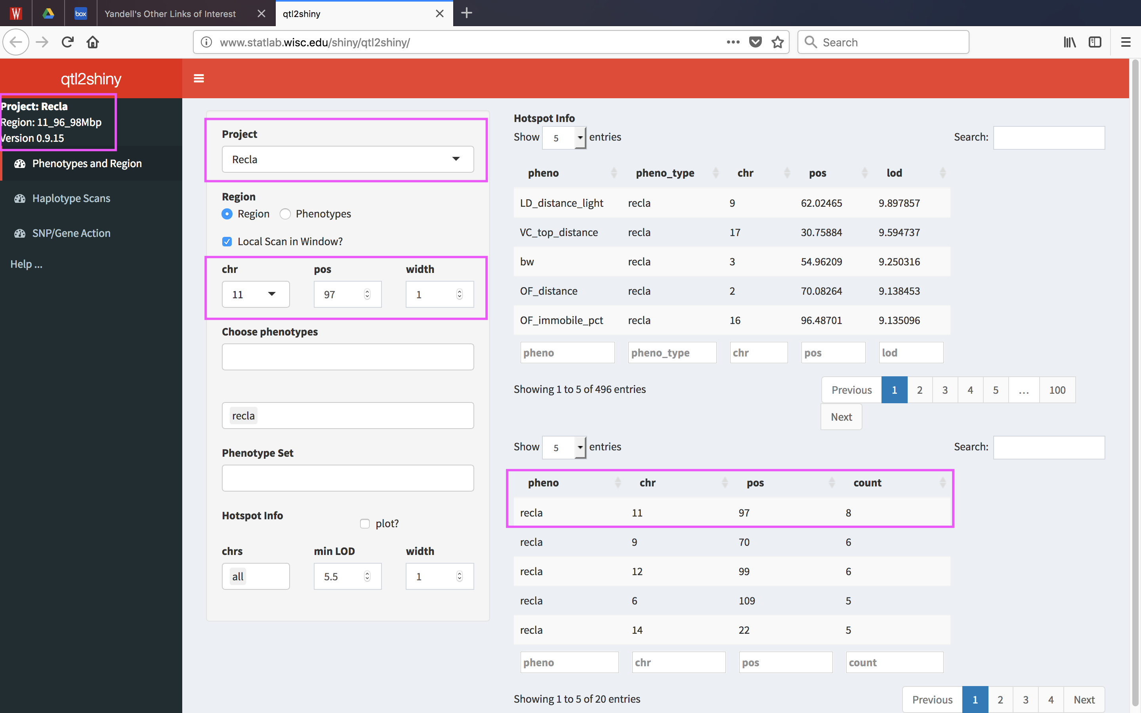Enable the Hotspot Info plot checkbox
This screenshot has height=713, width=1141.
coord(364,523)
